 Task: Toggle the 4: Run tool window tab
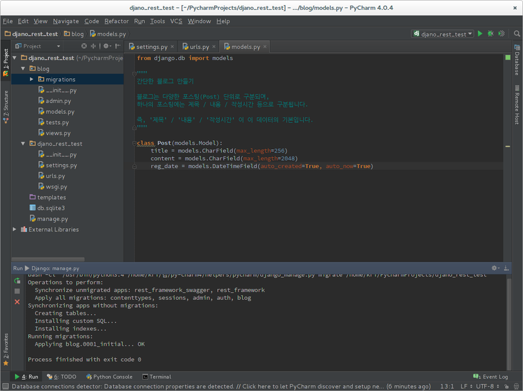pyautogui.click(x=27, y=377)
